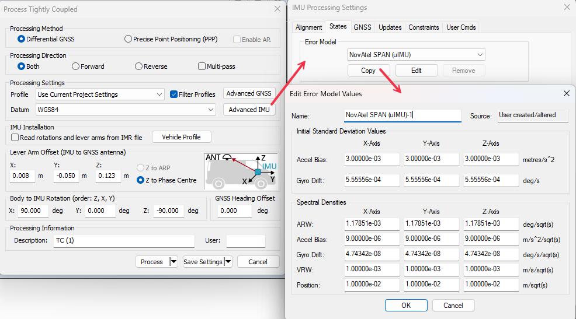Click the error model Name field
The image size is (576, 319).
pos(402,115)
